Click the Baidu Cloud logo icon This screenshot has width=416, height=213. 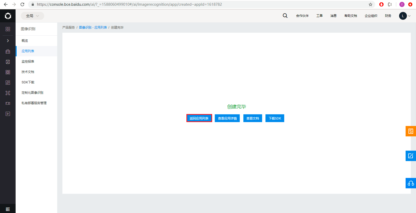click(8, 16)
